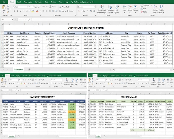This screenshot has height=139, width=174.
Task: Select the Orders sheet tab
Action: 98,136
